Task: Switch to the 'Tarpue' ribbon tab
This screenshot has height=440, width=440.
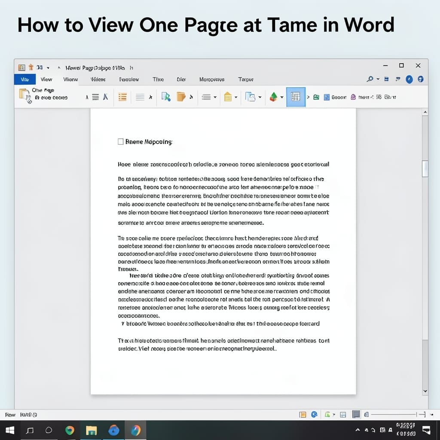Action: click(246, 79)
